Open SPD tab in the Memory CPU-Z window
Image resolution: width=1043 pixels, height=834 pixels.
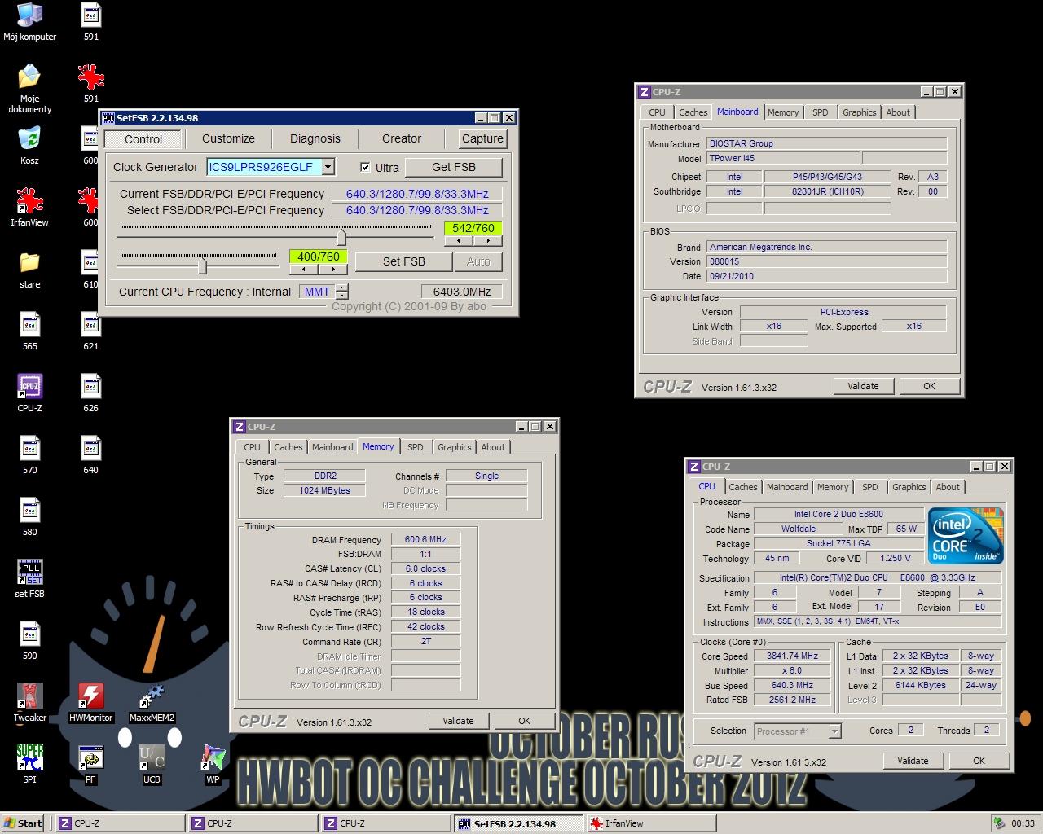click(x=416, y=447)
